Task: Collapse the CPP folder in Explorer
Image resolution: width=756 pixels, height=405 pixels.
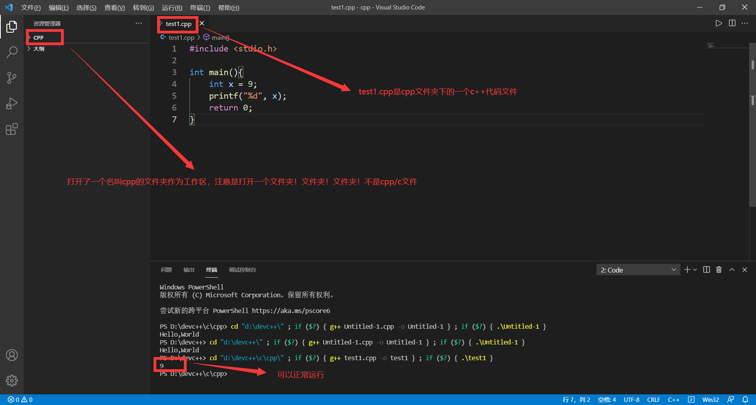Action: coord(38,37)
